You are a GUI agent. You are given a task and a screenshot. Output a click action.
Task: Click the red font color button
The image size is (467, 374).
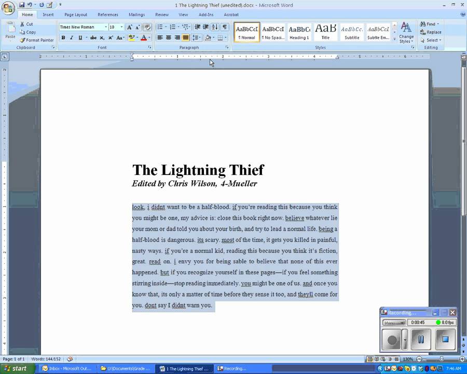144,38
